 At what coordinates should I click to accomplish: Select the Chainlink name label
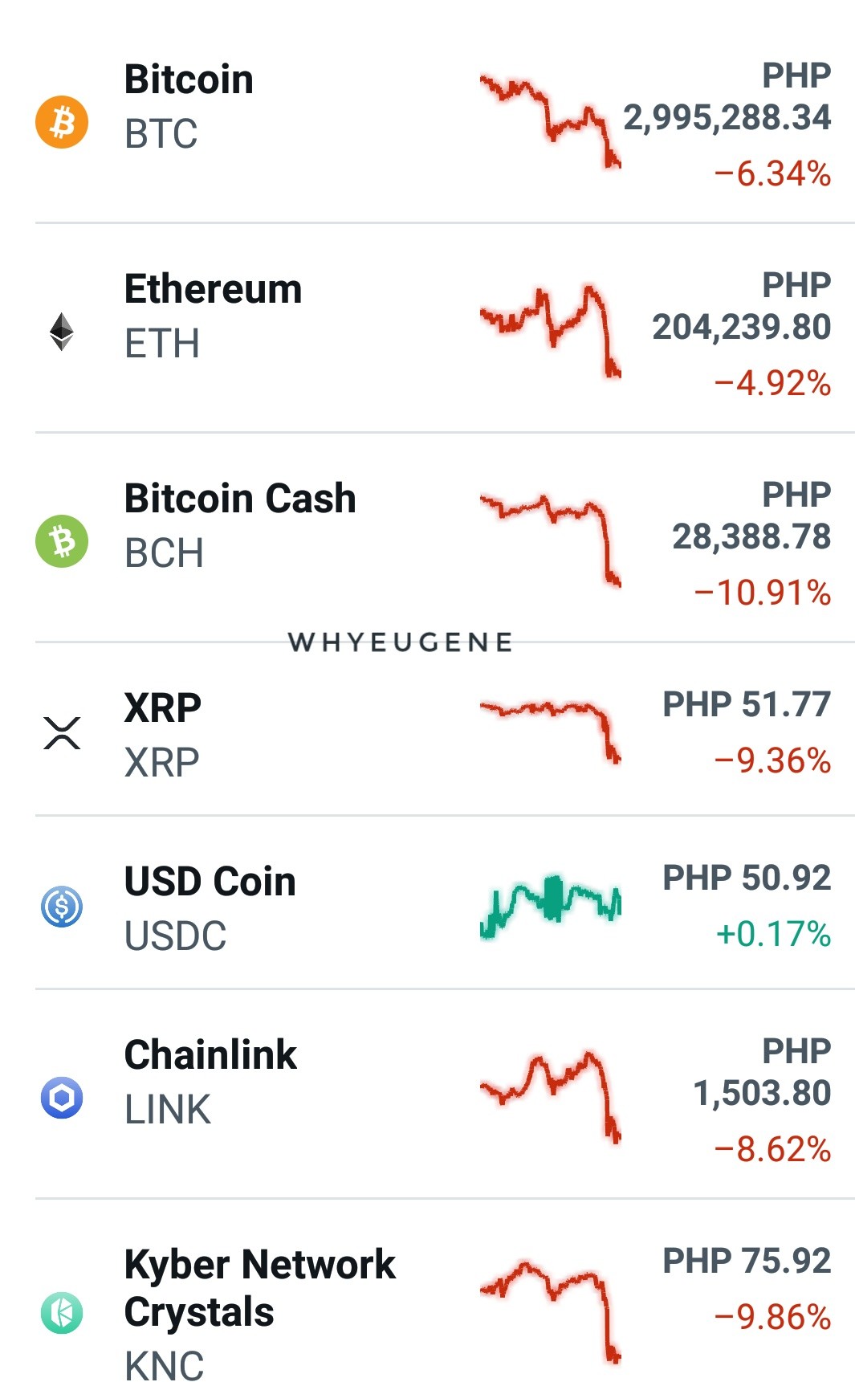click(x=210, y=1054)
